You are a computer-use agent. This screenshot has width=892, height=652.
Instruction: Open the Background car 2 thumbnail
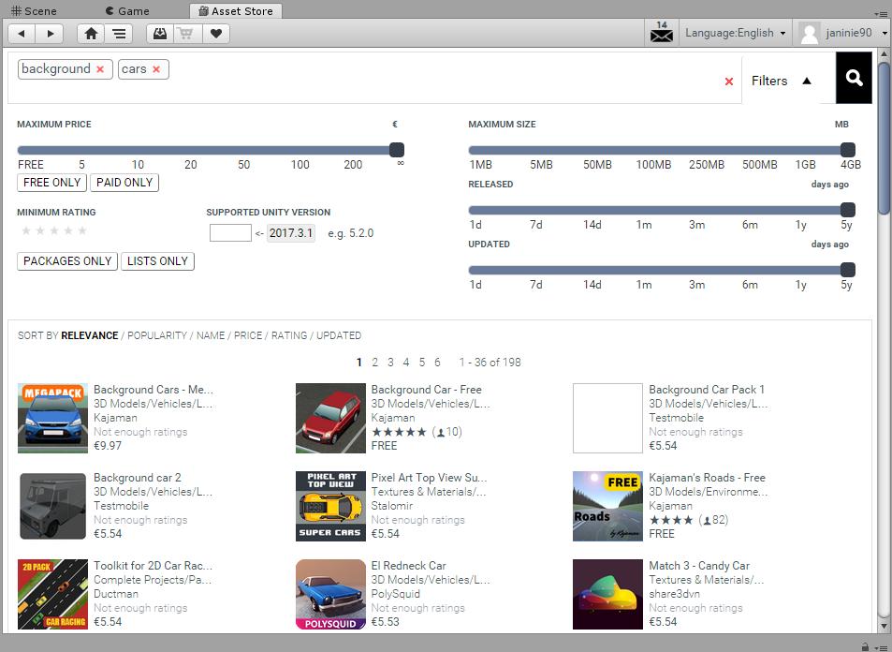click(53, 506)
